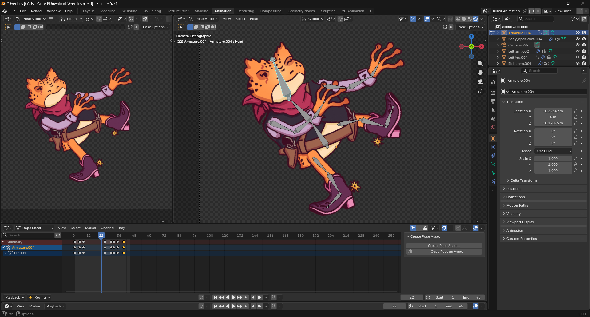590x317 pixels.
Task: Open the Output properties tab
Action: (493, 101)
